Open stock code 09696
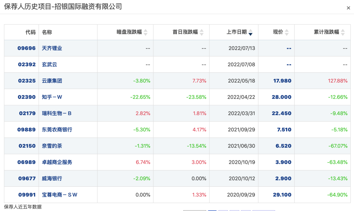The image size is (354, 211). [x=27, y=48]
